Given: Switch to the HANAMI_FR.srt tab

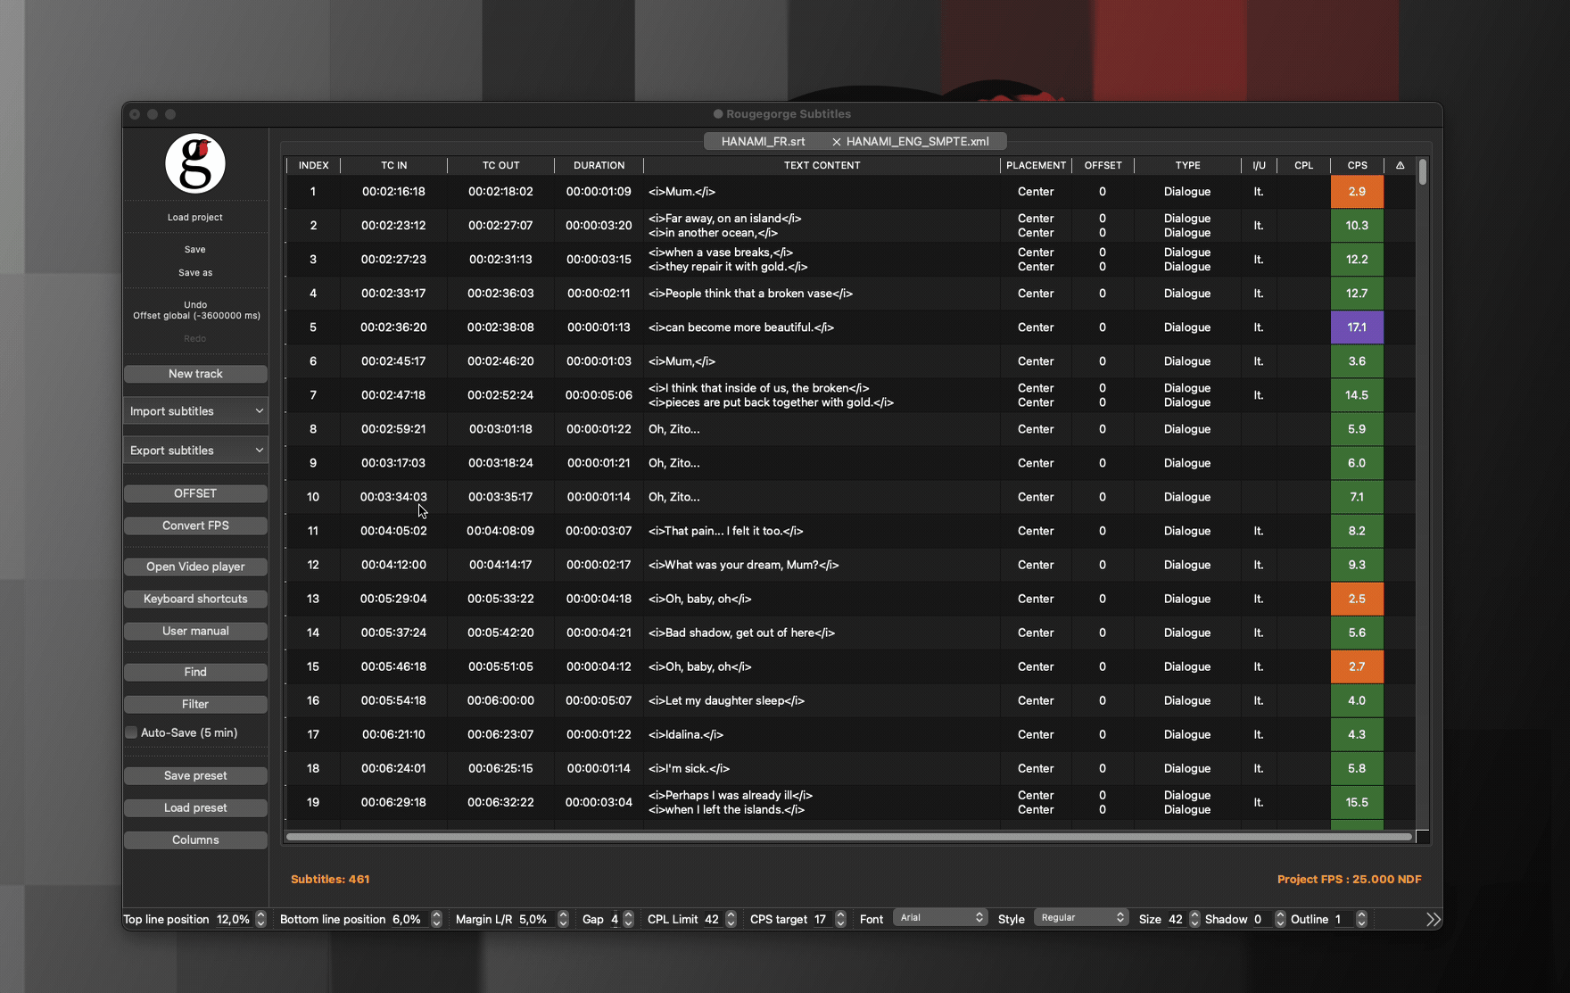Looking at the screenshot, I should (x=763, y=142).
